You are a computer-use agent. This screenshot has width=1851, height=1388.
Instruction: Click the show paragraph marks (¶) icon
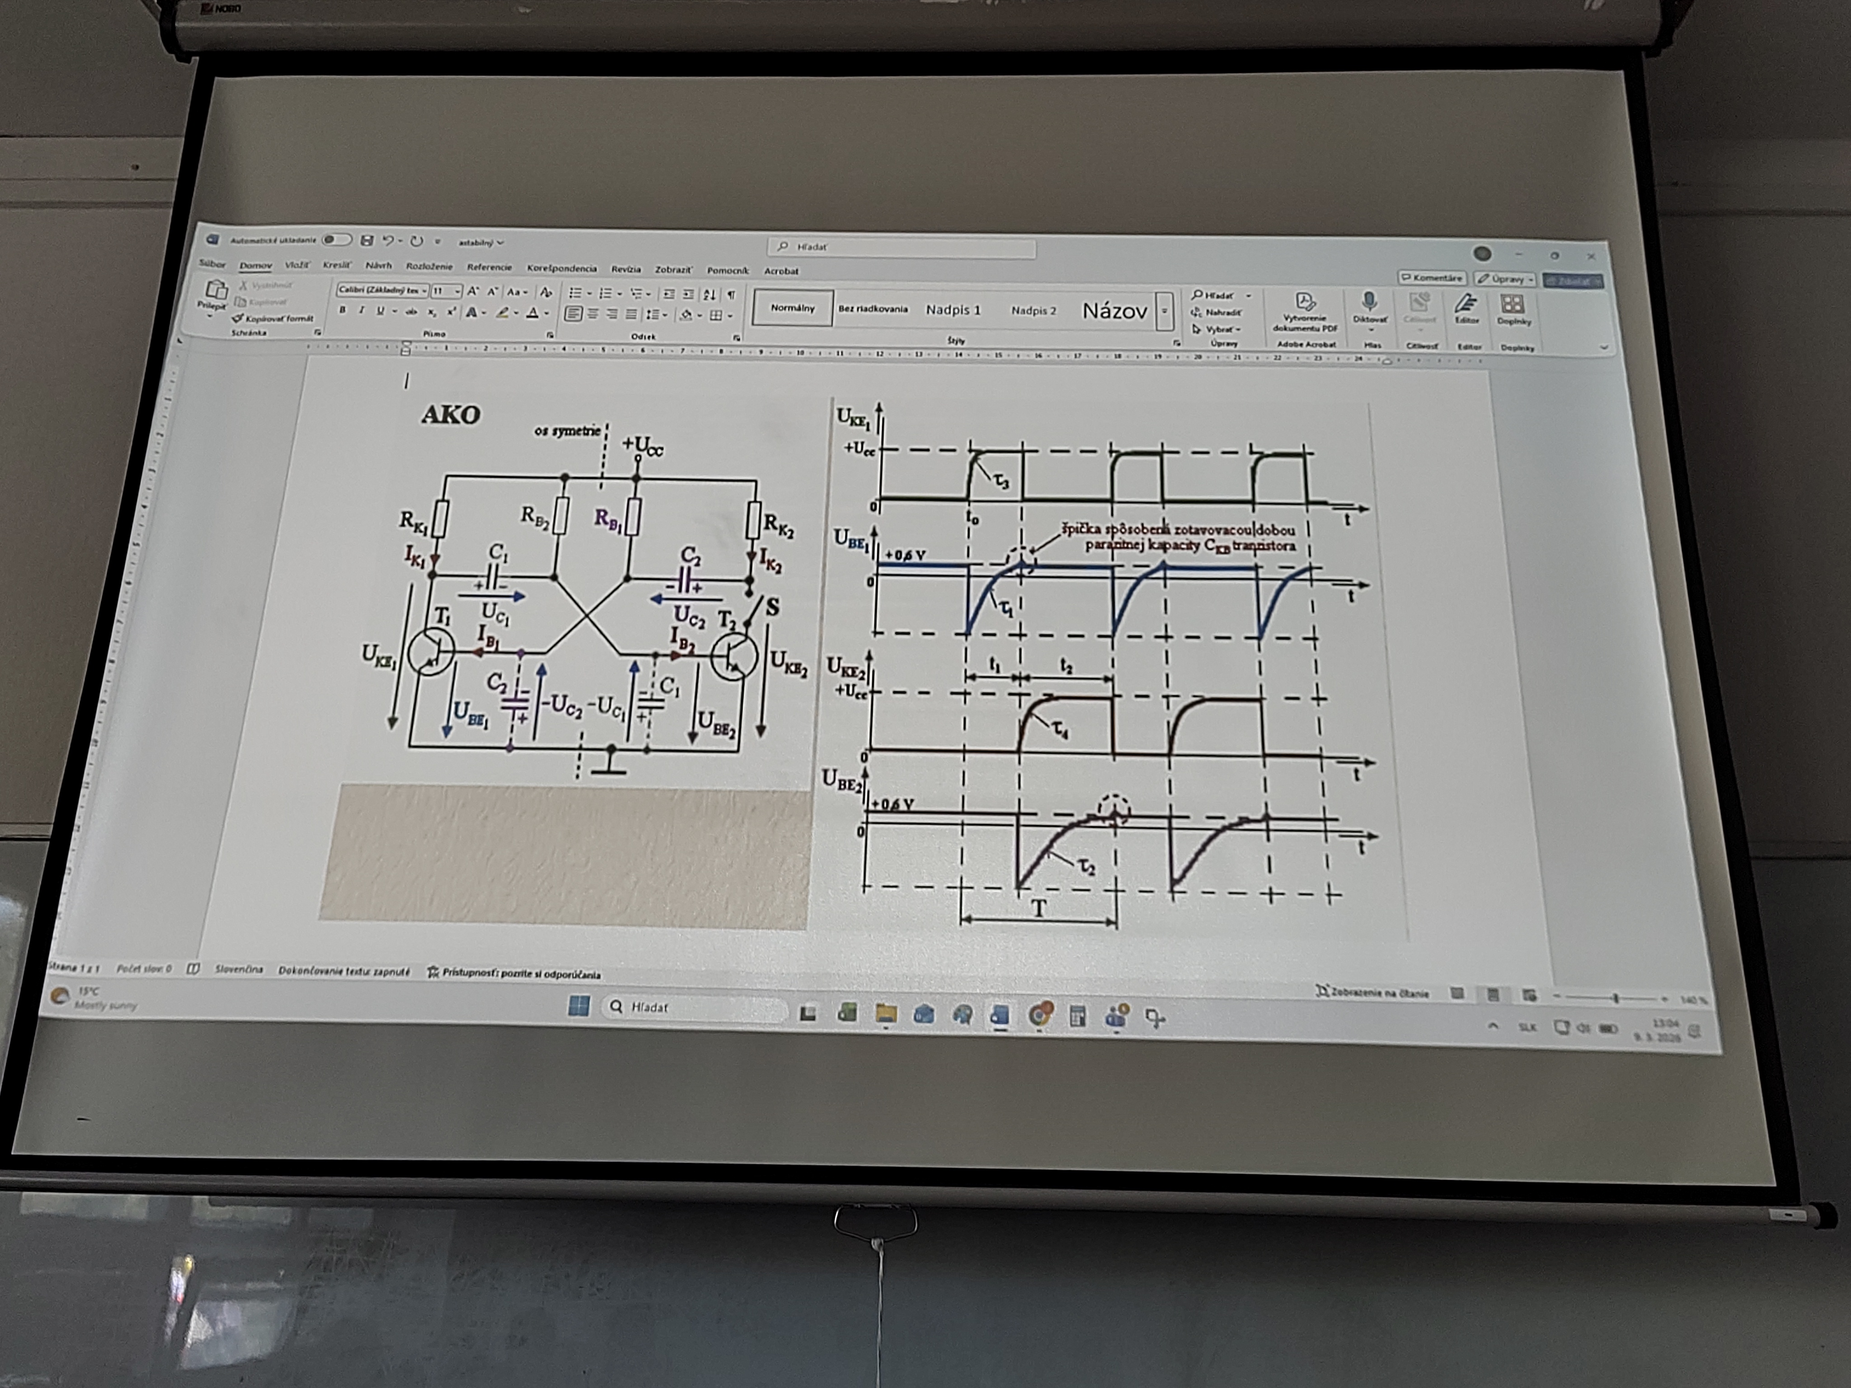(x=731, y=295)
